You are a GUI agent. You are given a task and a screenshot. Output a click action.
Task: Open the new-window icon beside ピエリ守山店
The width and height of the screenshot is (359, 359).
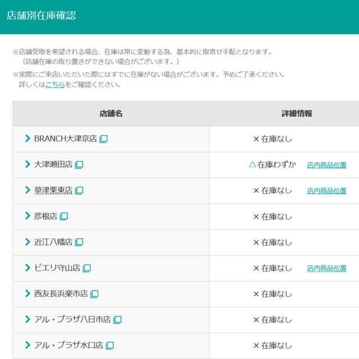coord(86,268)
